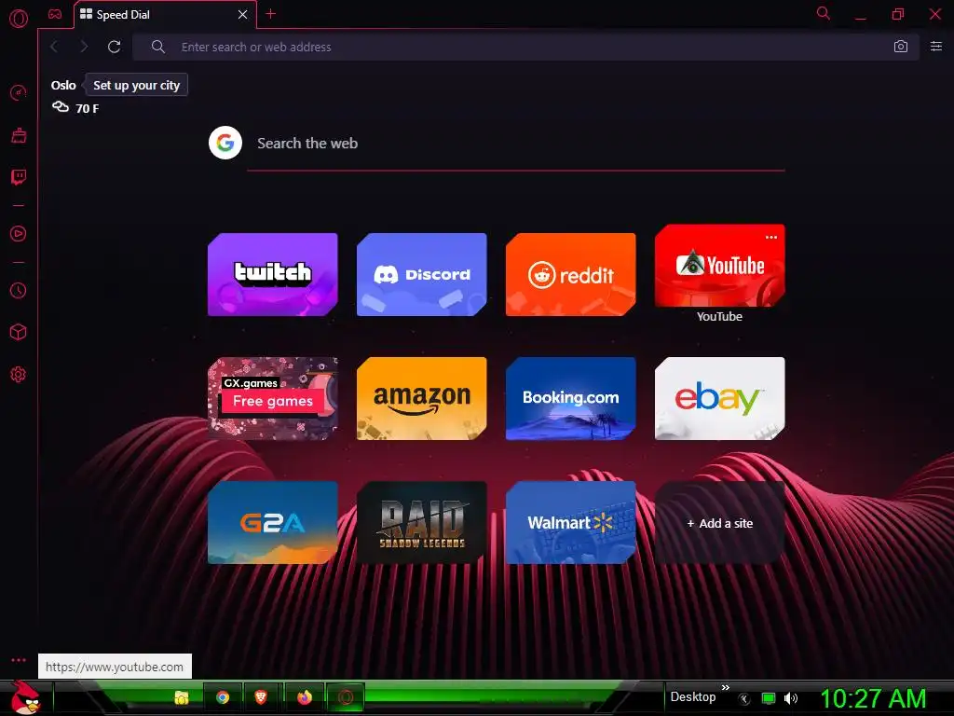This screenshot has width=954, height=716.
Task: Open File Explorer from taskbar
Action: coord(181,697)
